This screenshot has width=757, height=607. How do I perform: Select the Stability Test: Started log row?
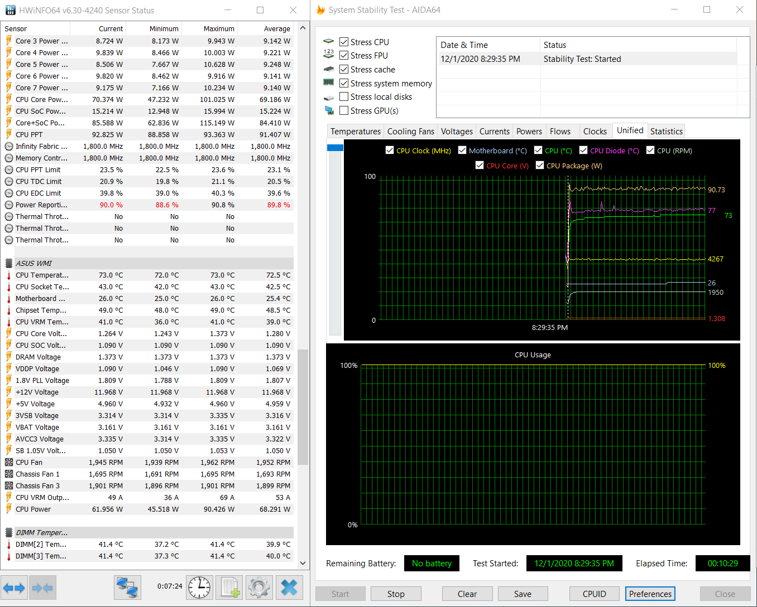pos(588,59)
